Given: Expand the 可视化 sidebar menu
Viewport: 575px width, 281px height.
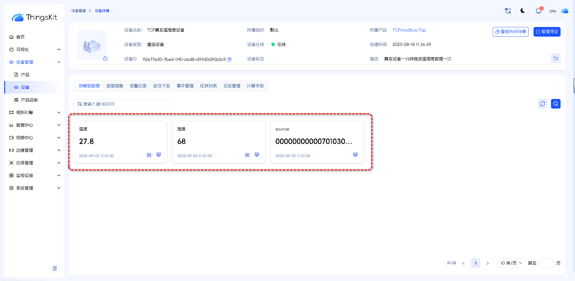Looking at the screenshot, I should [x=35, y=49].
